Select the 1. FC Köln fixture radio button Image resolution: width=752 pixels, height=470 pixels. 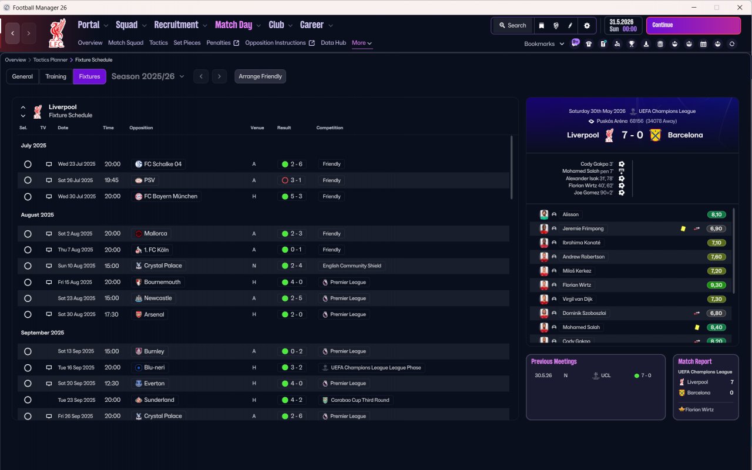pos(28,250)
